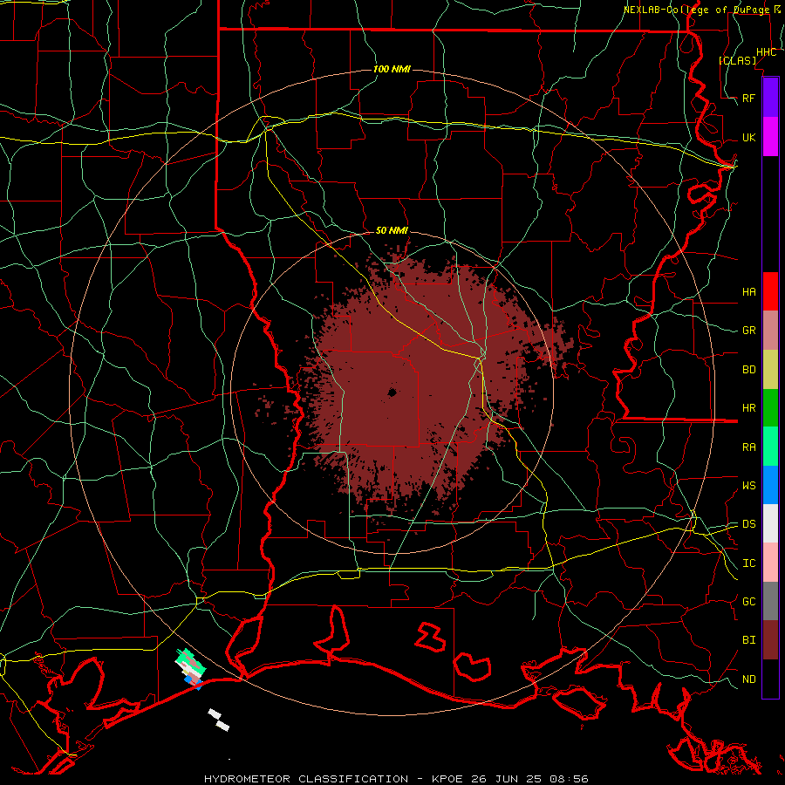785x785 pixels.
Task: Click the "WS" legend label
Action: tap(748, 486)
